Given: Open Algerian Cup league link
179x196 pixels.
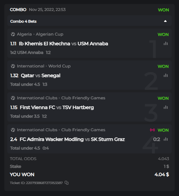Looking at the screenshot, I should 50,34.
